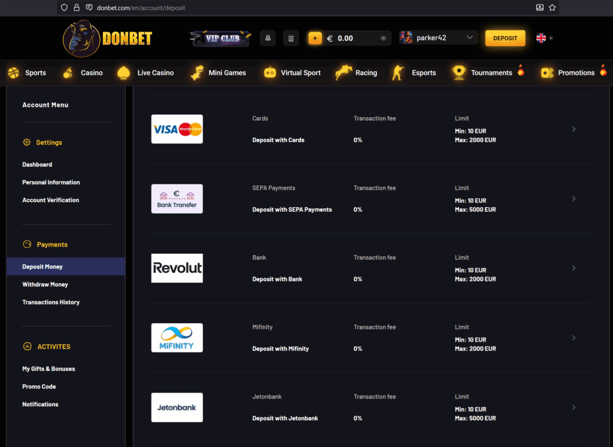Image resolution: width=613 pixels, height=447 pixels.
Task: Select the Esports icon in the navigation bar
Action: [x=397, y=72]
